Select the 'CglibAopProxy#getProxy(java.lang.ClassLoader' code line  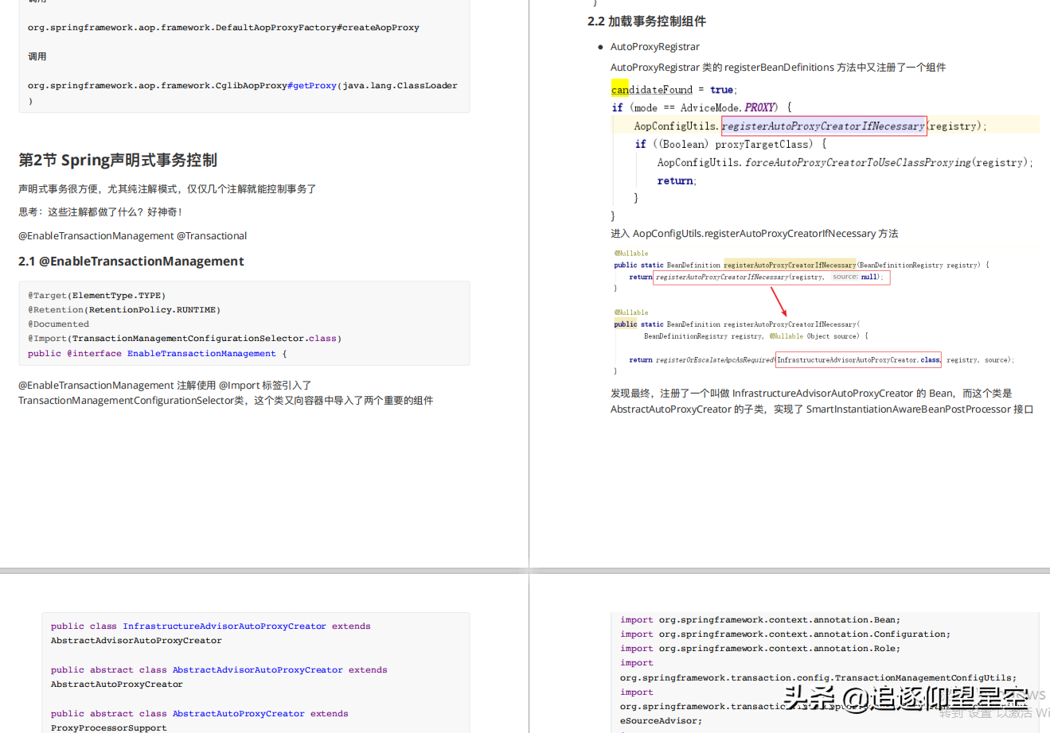point(243,86)
